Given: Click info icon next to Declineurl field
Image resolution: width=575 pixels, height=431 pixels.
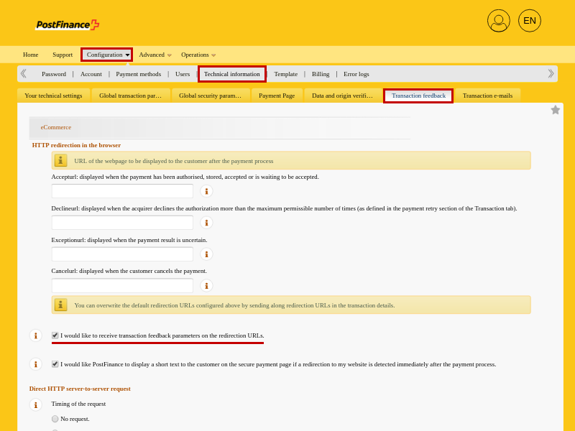Looking at the screenshot, I should coord(206,223).
